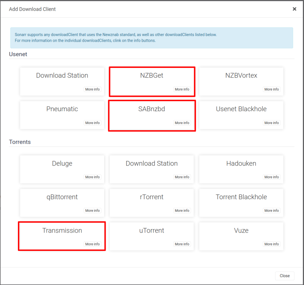Pick the Pneumatic client card
304x285 pixels.
[62, 115]
